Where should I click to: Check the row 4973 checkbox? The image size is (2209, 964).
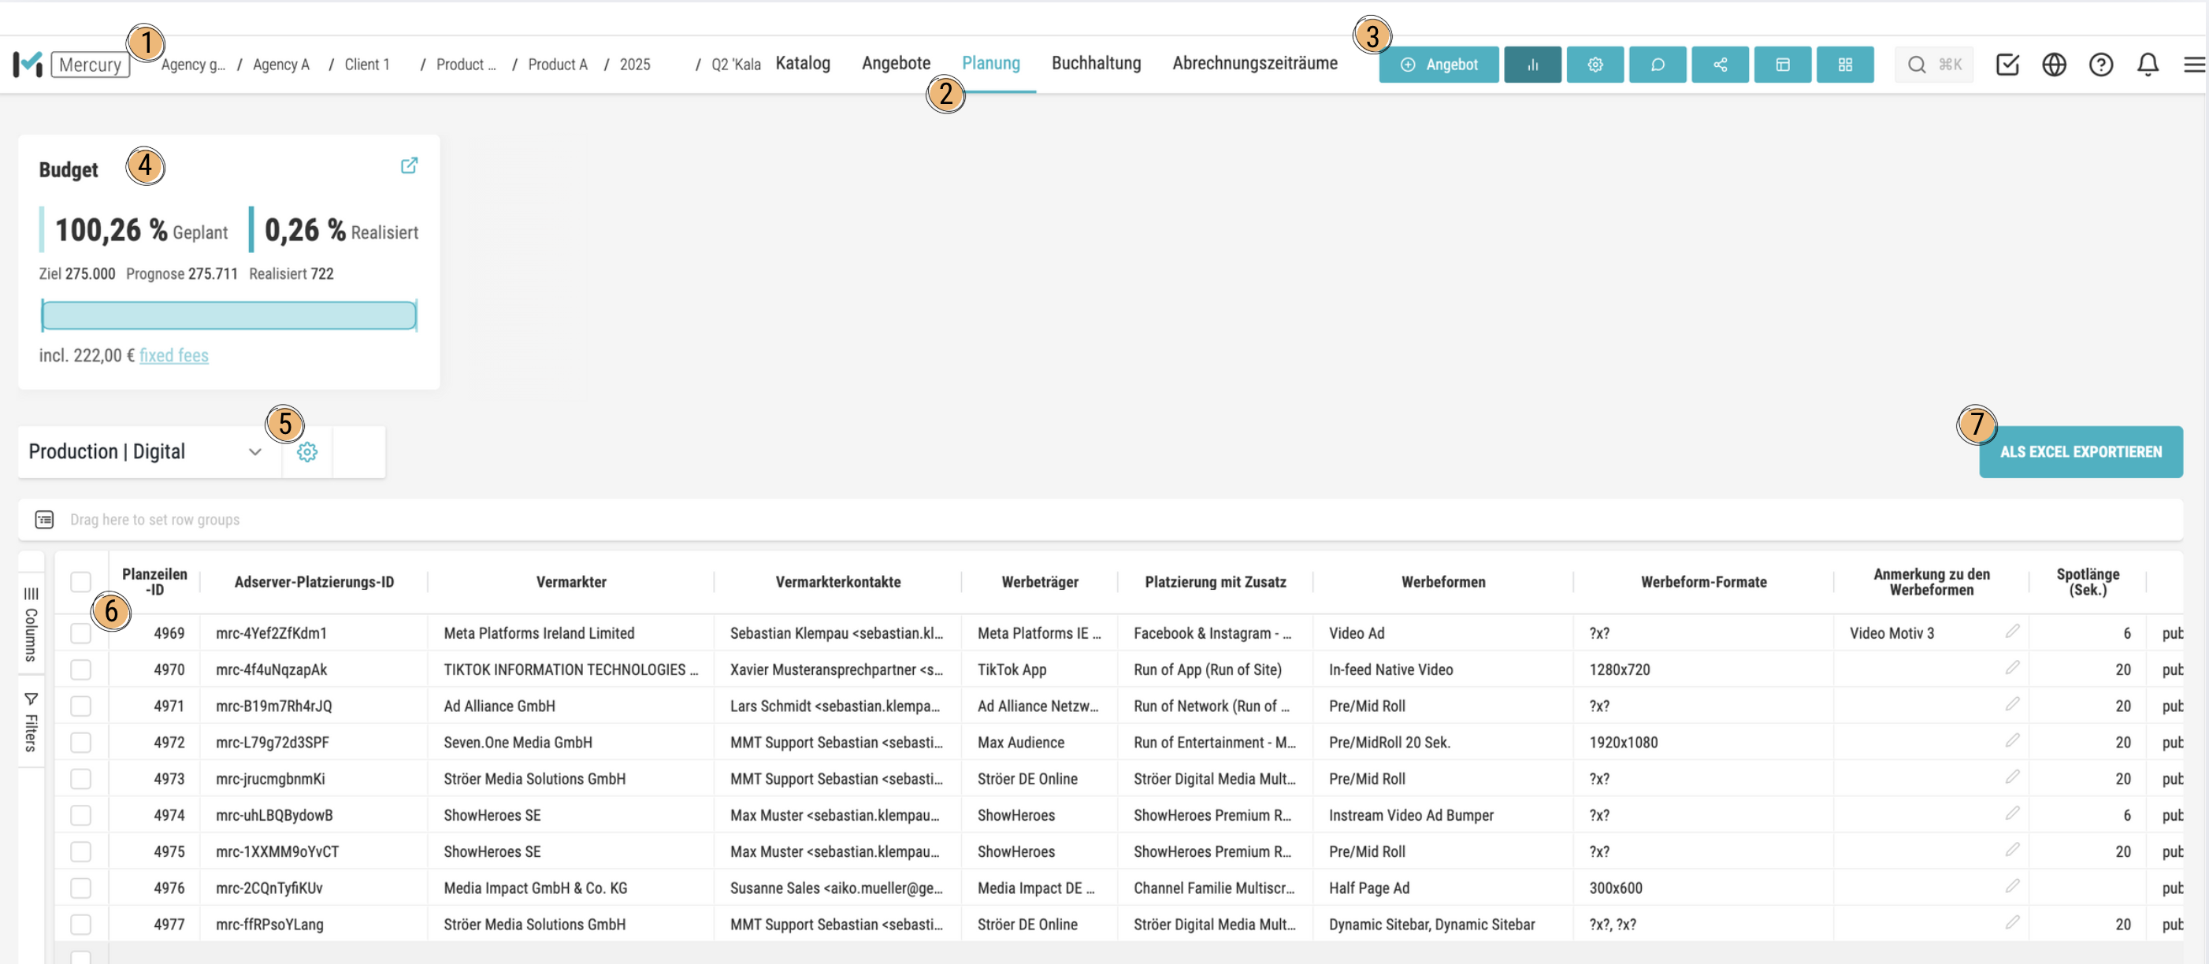[x=80, y=779]
